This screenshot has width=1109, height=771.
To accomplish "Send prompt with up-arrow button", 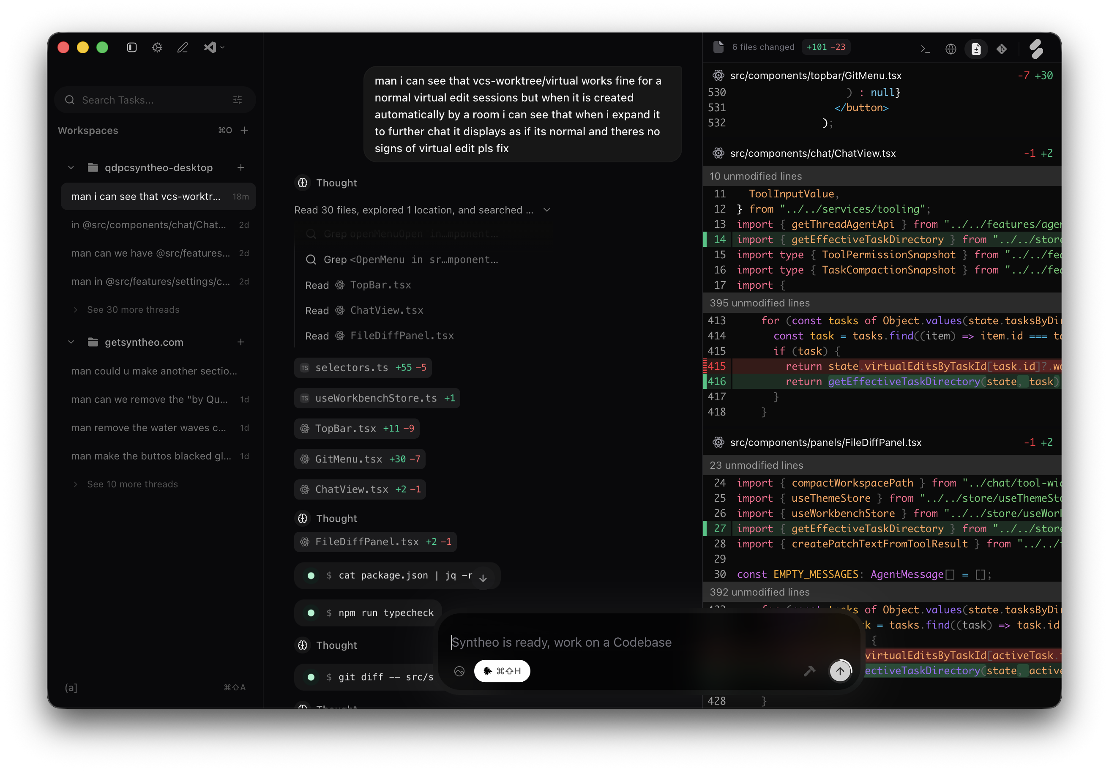I will click(840, 671).
